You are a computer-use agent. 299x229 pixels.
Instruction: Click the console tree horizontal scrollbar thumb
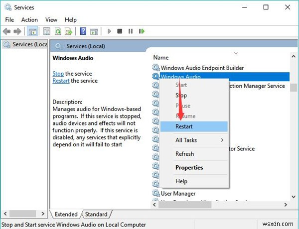click(23, 214)
